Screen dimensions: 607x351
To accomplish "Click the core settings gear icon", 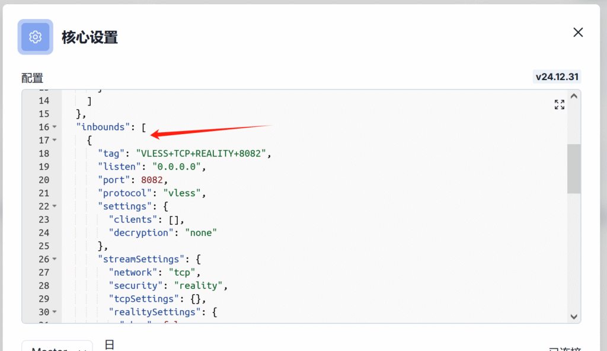I will coord(36,37).
